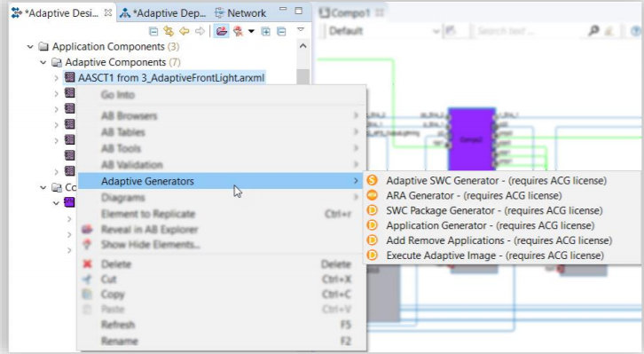Click the expand-all plus toolbar icon
This screenshot has width=644, height=354.
266,31
